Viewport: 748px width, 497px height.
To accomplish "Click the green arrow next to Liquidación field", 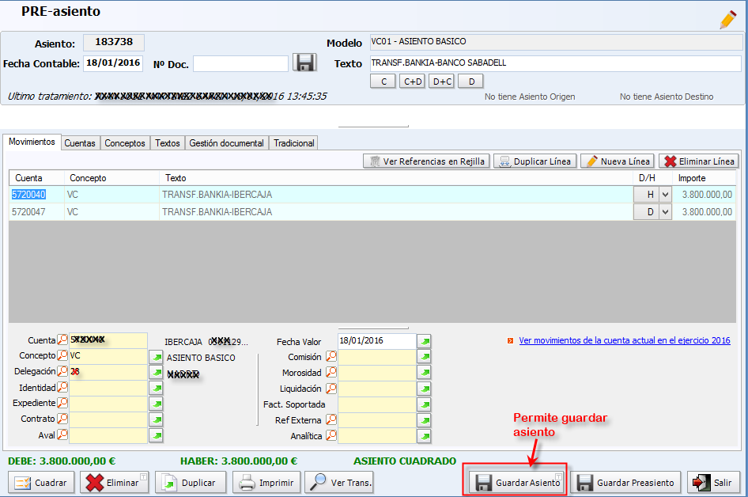I will (424, 389).
